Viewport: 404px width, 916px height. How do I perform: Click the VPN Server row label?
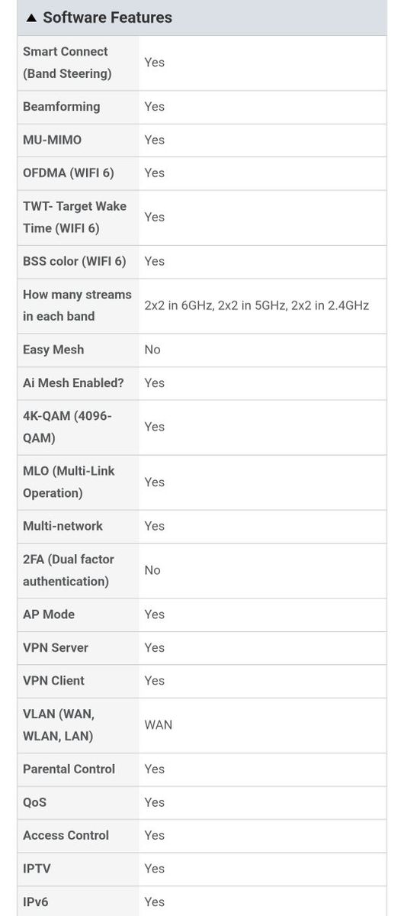click(x=56, y=648)
